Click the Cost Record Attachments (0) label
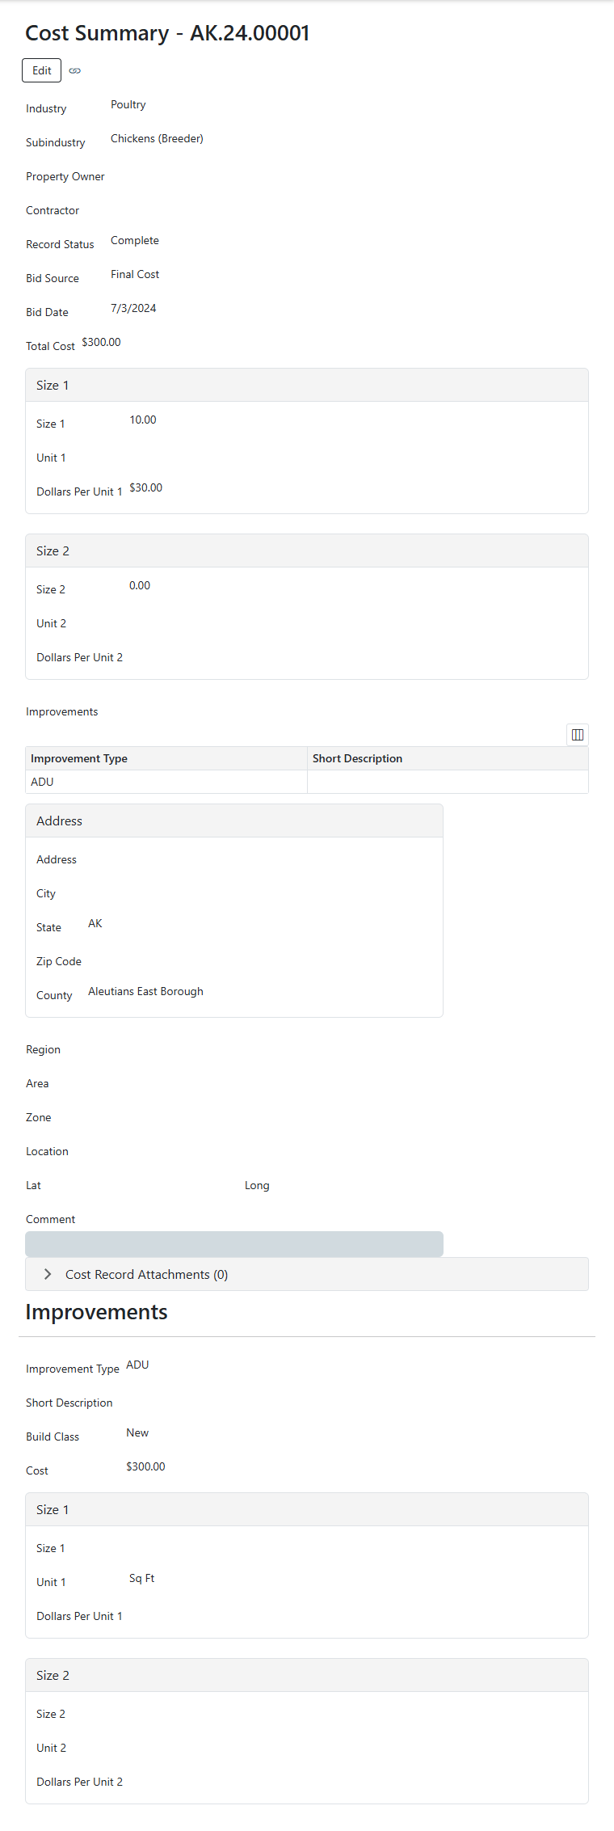 coord(146,1275)
